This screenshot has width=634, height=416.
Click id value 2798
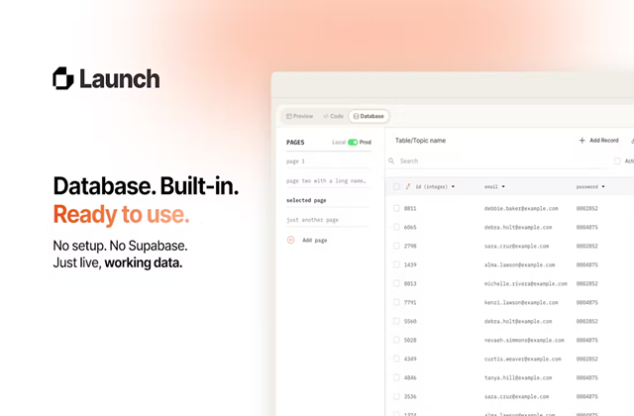click(410, 246)
